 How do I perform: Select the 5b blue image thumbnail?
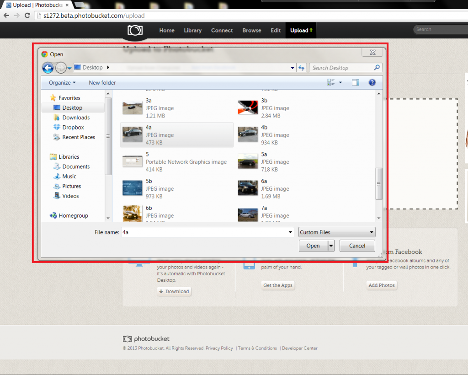coord(132,188)
